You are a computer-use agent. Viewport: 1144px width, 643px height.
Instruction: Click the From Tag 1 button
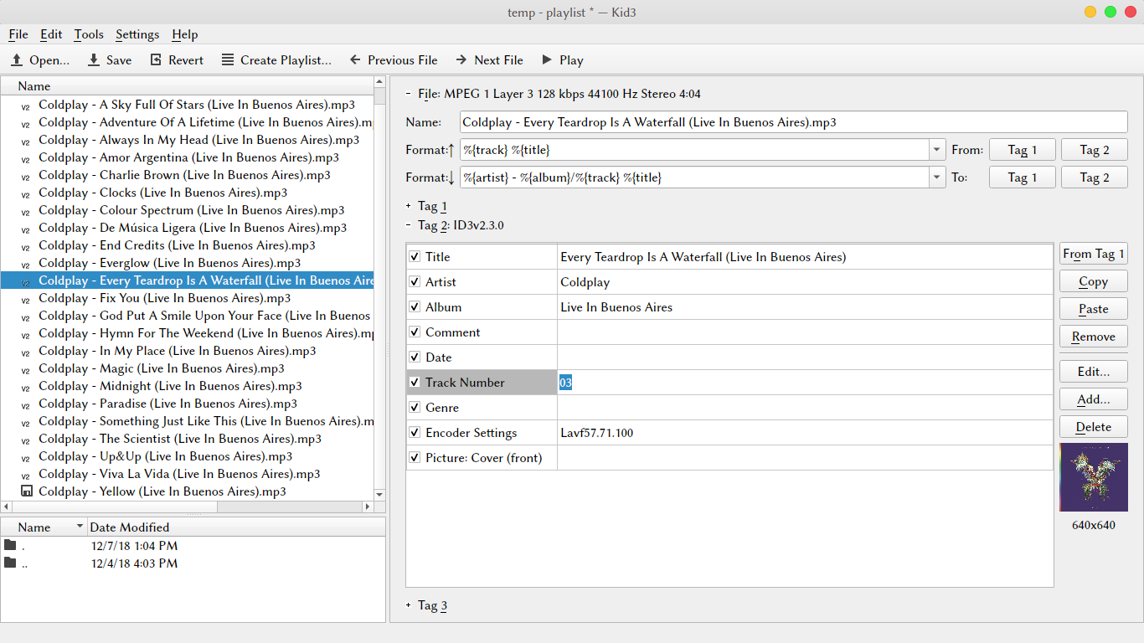(x=1094, y=254)
